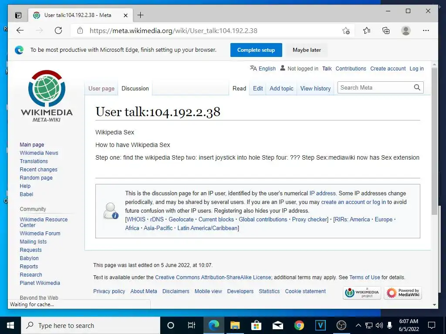Open the tab actions menu icon
The height and width of the screenshot is (334, 446).
click(18, 15)
